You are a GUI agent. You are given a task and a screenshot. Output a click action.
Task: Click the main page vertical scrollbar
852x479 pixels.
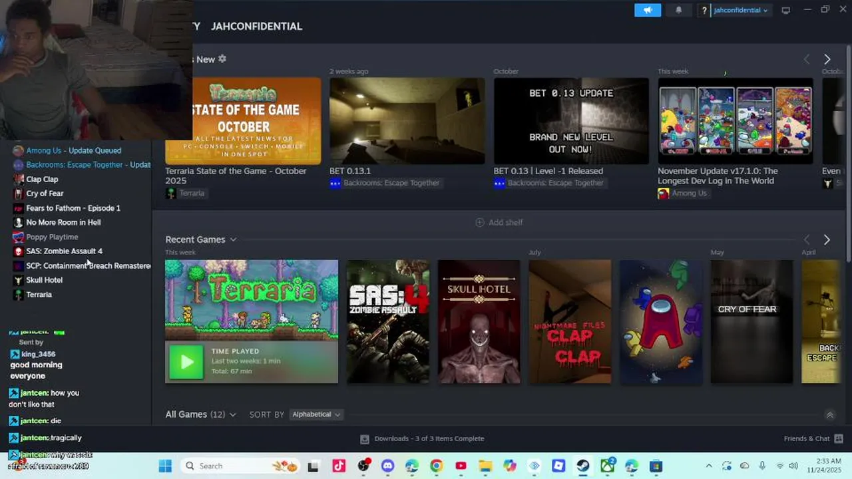pos(849,153)
